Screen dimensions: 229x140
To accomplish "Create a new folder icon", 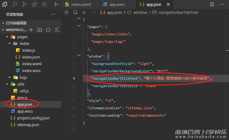I will 40,30.
